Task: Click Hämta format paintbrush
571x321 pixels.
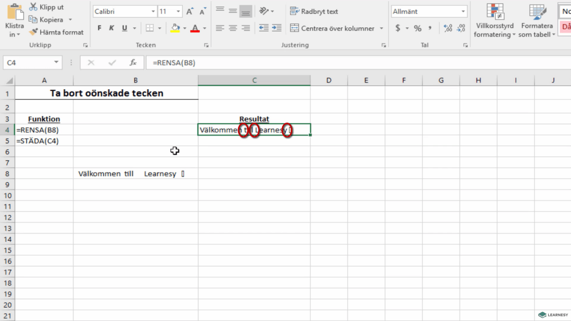Action: point(33,32)
